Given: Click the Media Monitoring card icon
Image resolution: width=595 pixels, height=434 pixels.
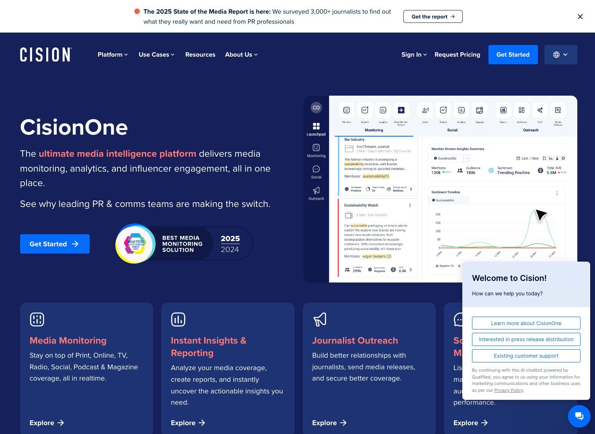Looking at the screenshot, I should [x=37, y=319].
